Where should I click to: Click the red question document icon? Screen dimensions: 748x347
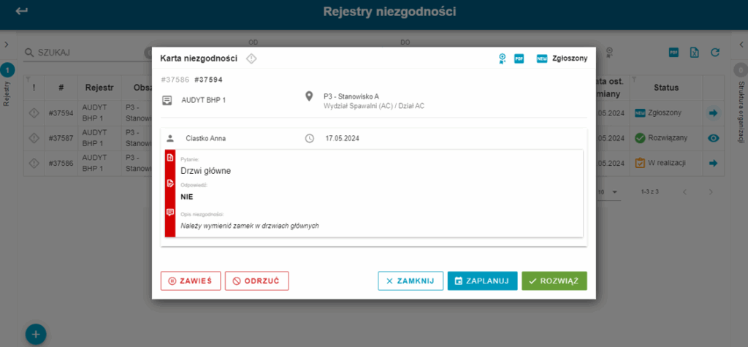tap(170, 158)
